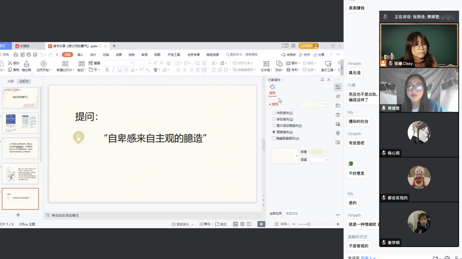Click the Cut (剪切) scissors icon
Viewport: 462px width, 259px height.
coord(10,63)
